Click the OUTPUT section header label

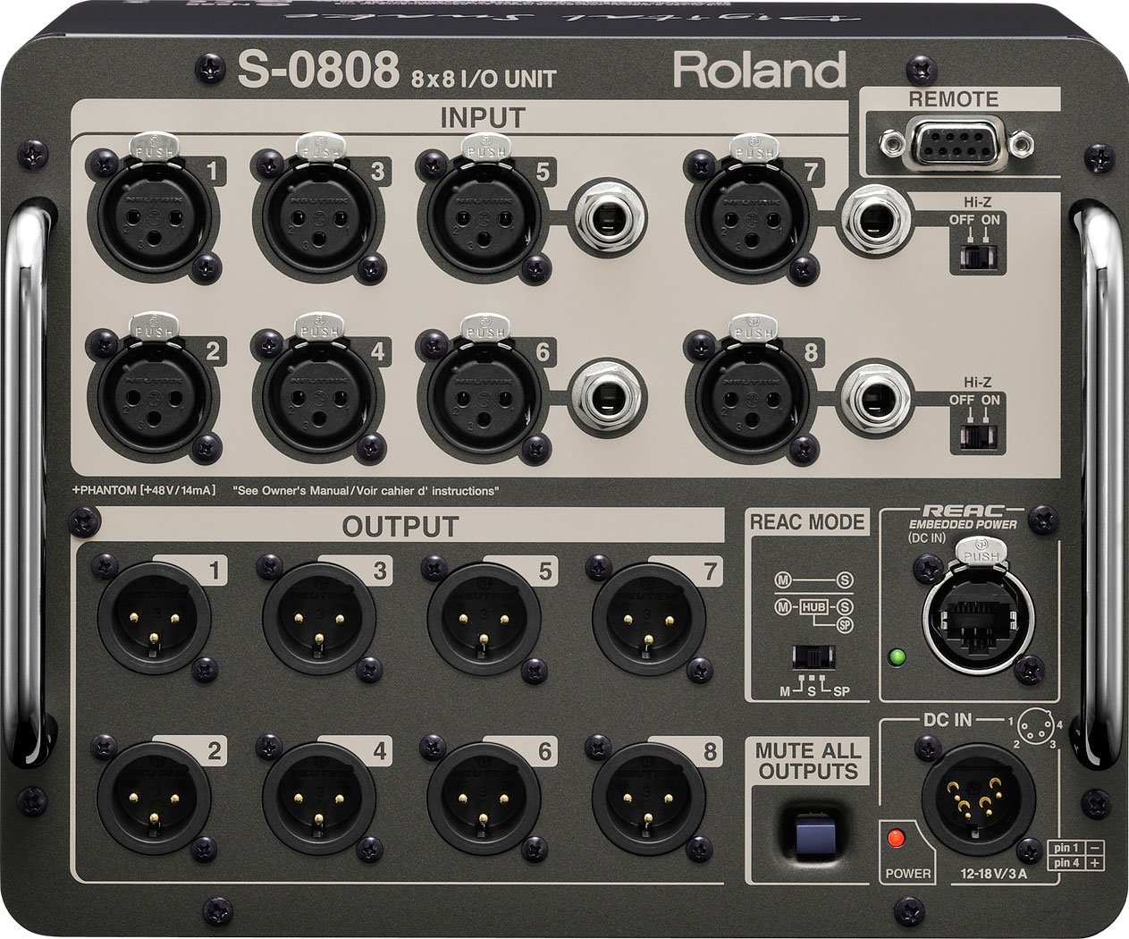[403, 527]
